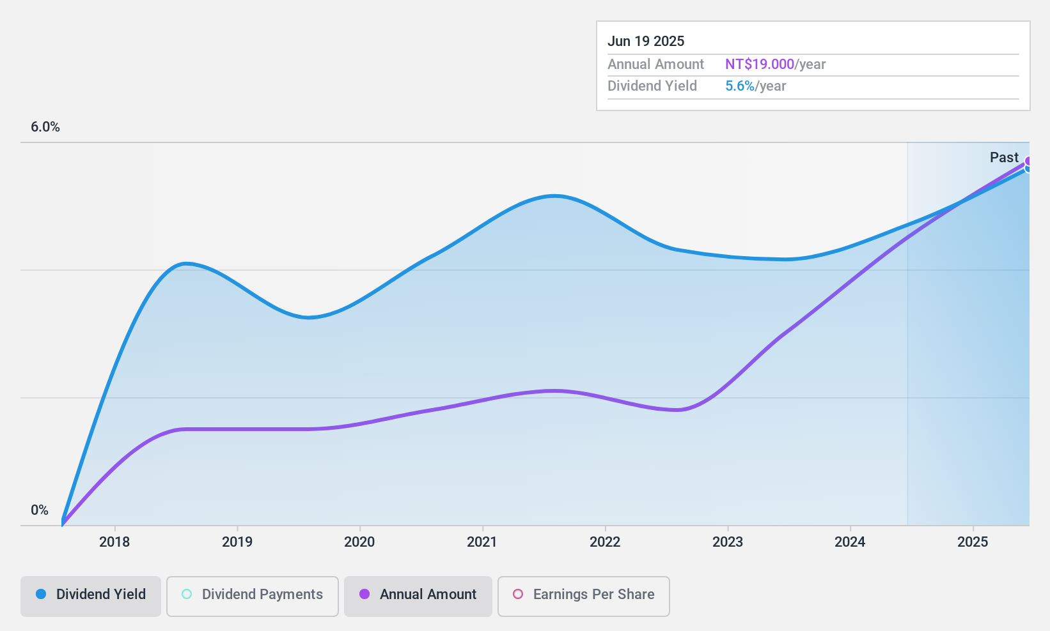Click the 6.0% y-axis label
This screenshot has height=631, width=1050.
click(x=45, y=126)
